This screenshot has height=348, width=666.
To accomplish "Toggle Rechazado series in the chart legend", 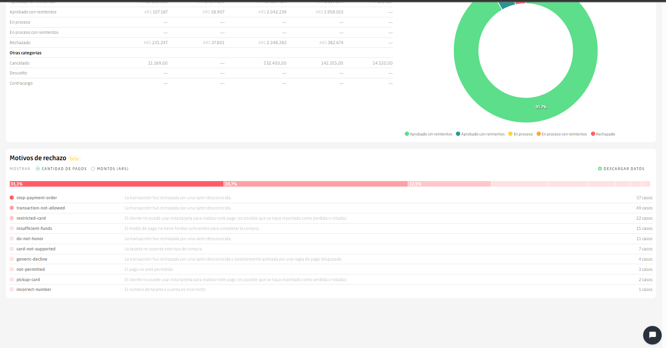I will 605,134.
